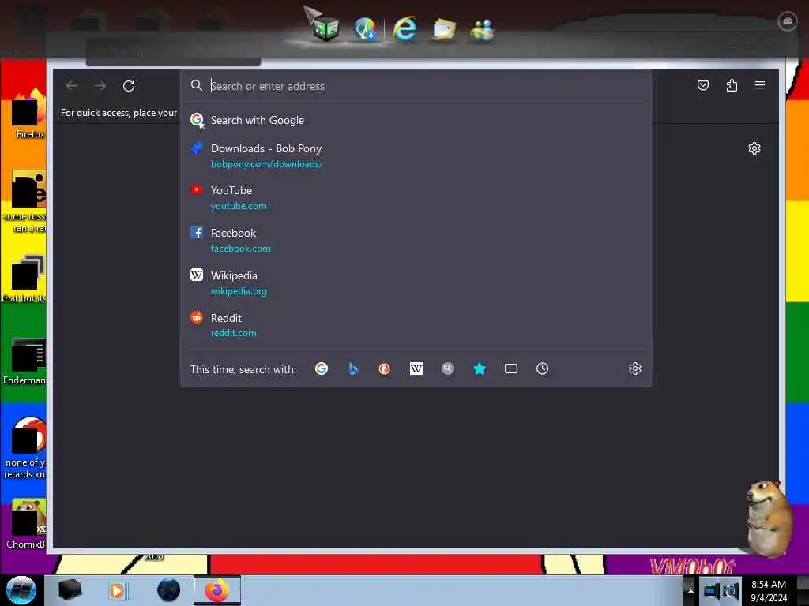Select Facebook suggestion row

click(416, 240)
